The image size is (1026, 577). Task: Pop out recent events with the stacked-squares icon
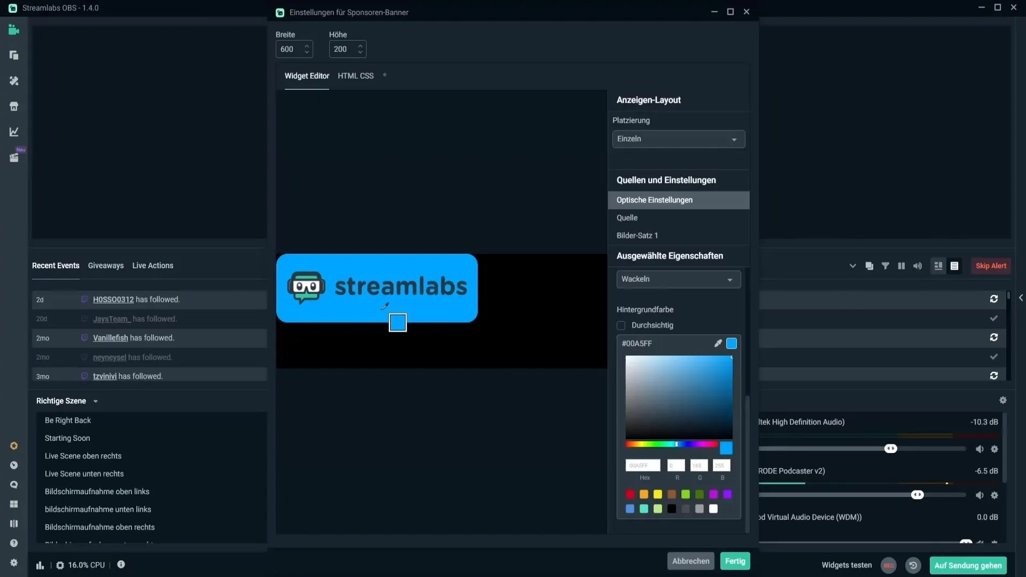point(869,266)
